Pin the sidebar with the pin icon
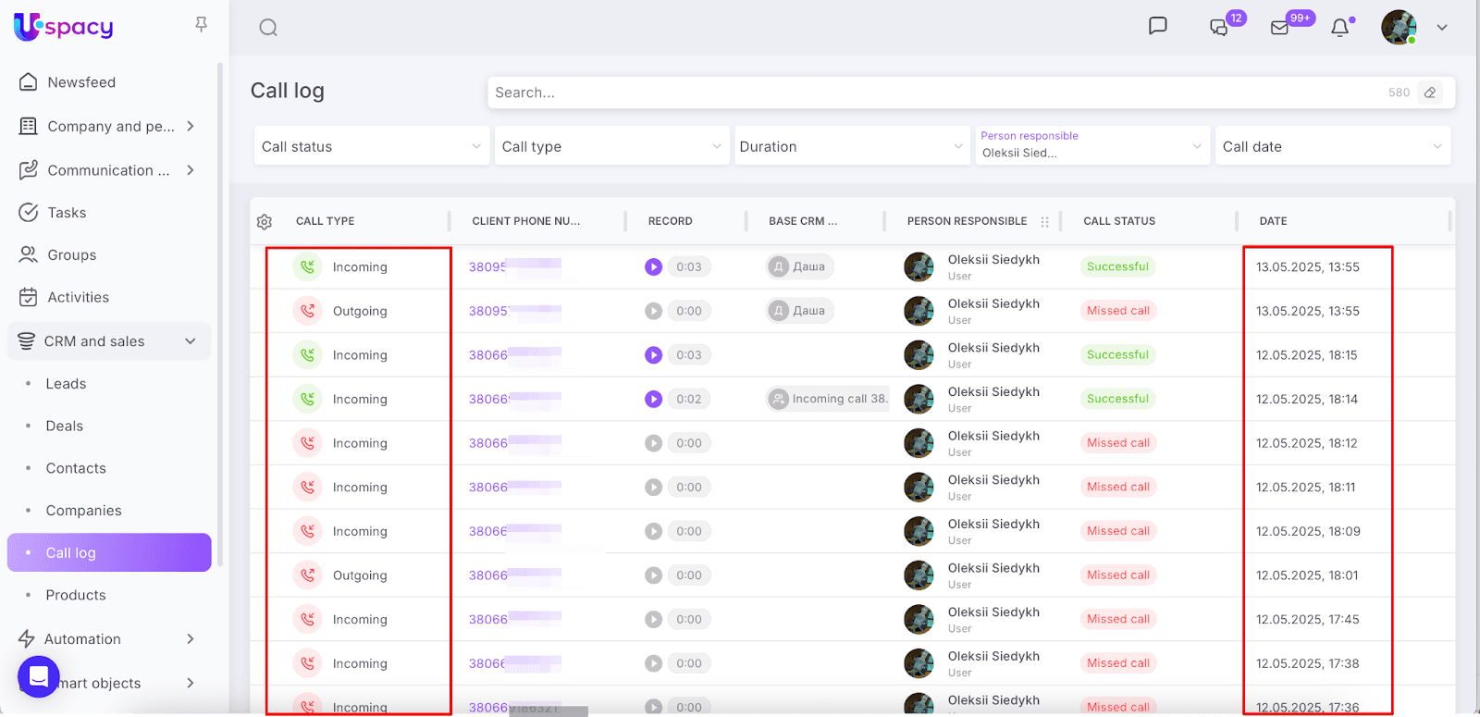 201,25
